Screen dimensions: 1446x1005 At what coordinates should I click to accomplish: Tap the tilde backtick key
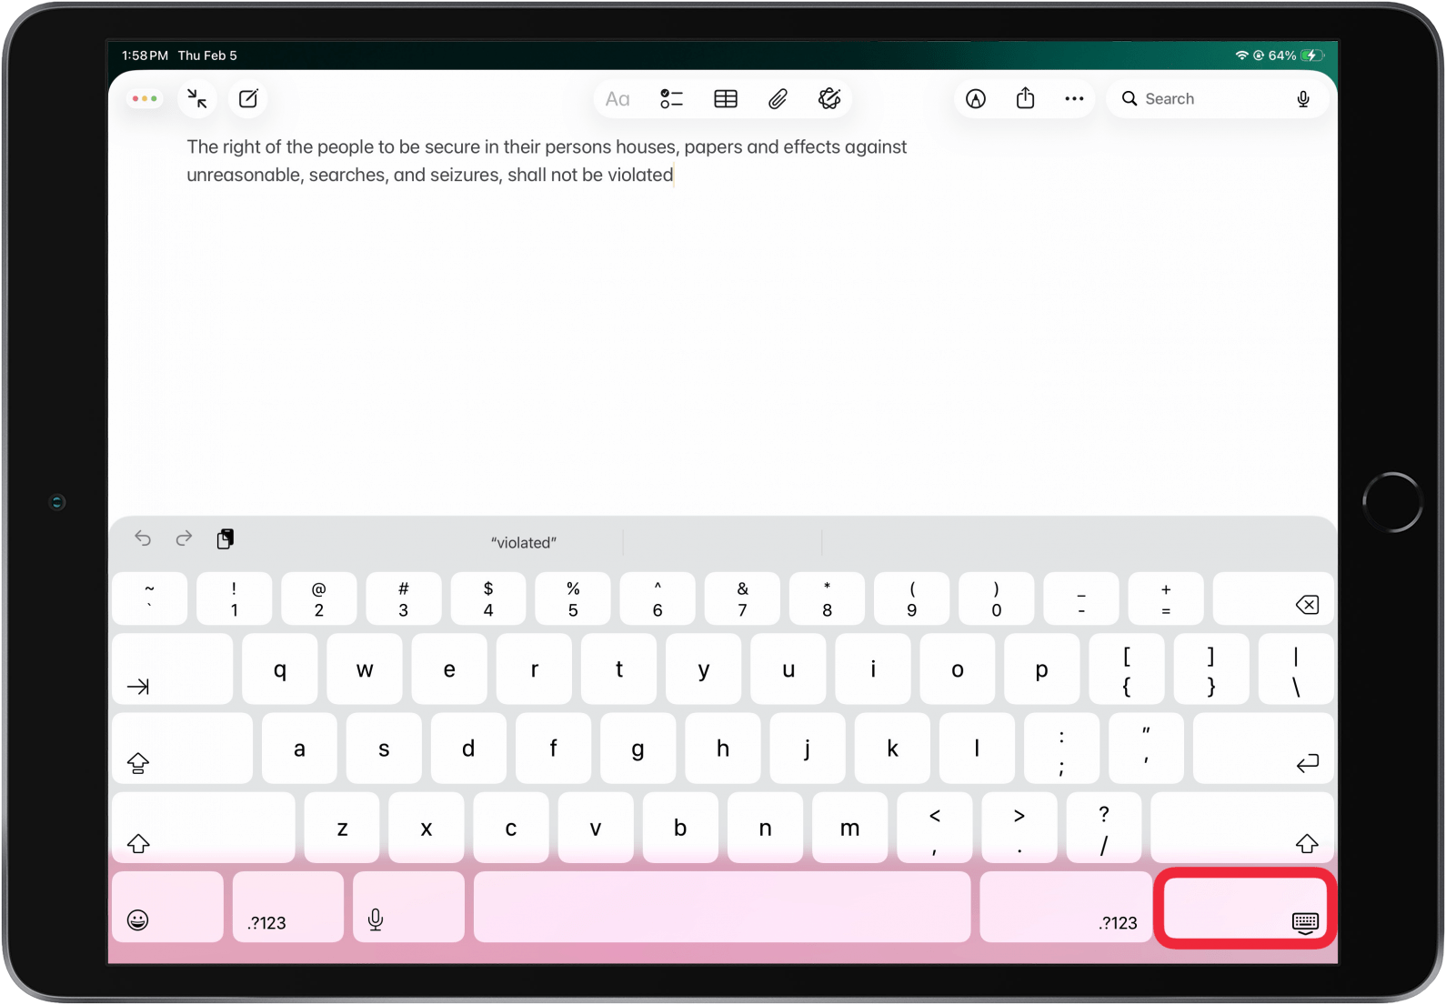point(150,598)
